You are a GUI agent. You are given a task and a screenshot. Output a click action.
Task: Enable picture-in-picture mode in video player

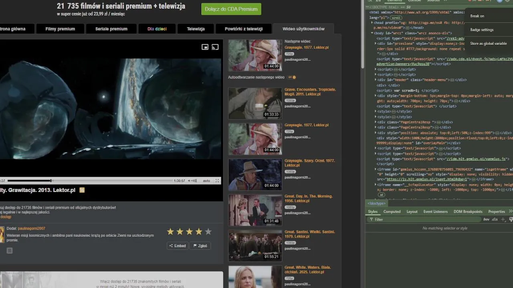tap(205, 47)
